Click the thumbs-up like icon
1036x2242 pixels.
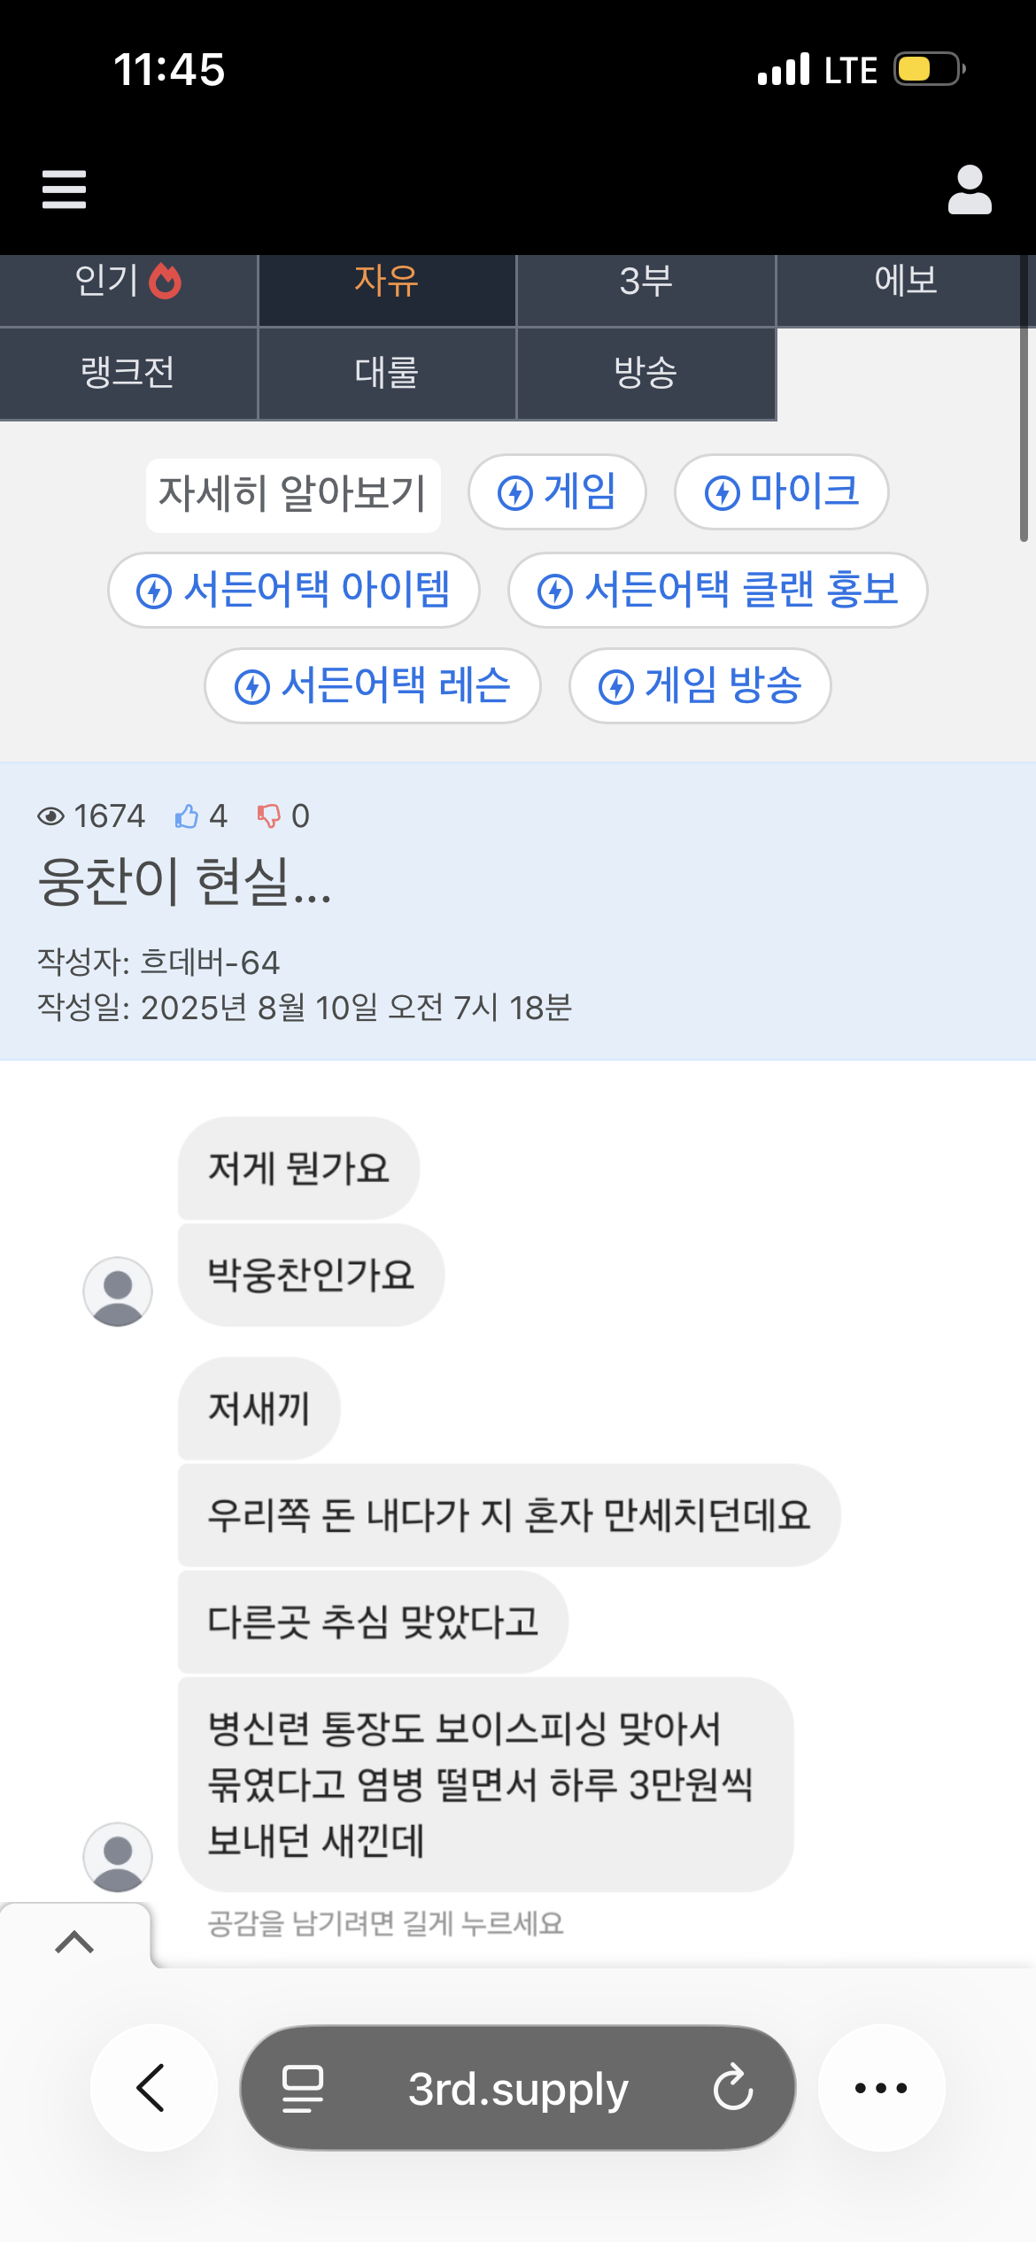187,816
